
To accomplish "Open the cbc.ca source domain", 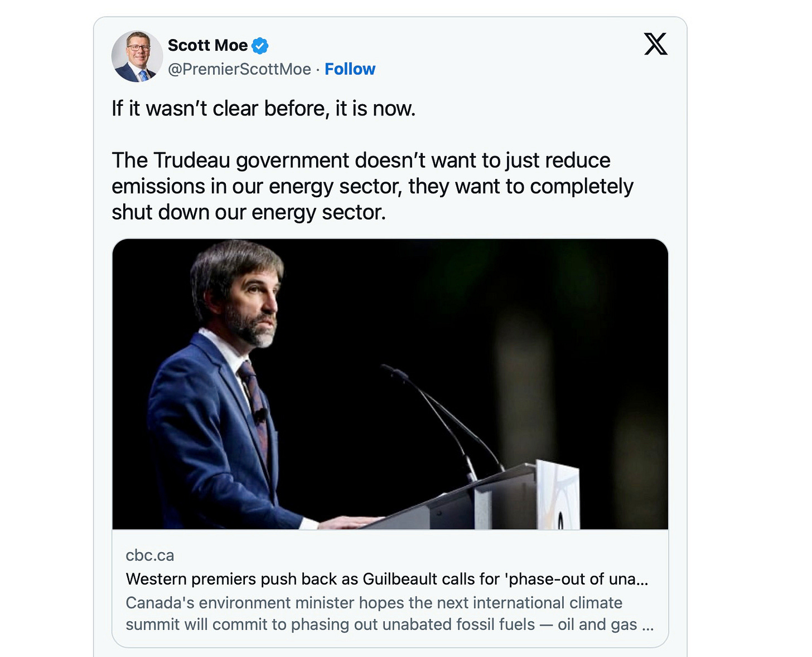I will 149,556.
